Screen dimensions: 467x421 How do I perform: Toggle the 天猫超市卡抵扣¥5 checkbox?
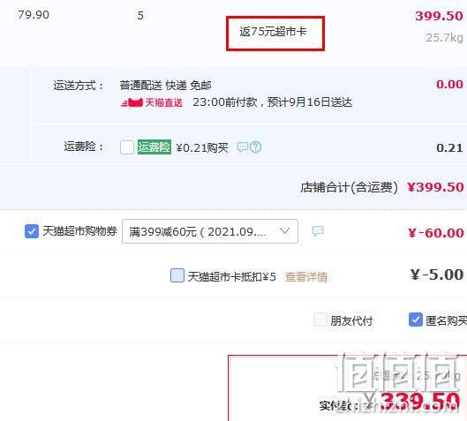tap(177, 275)
